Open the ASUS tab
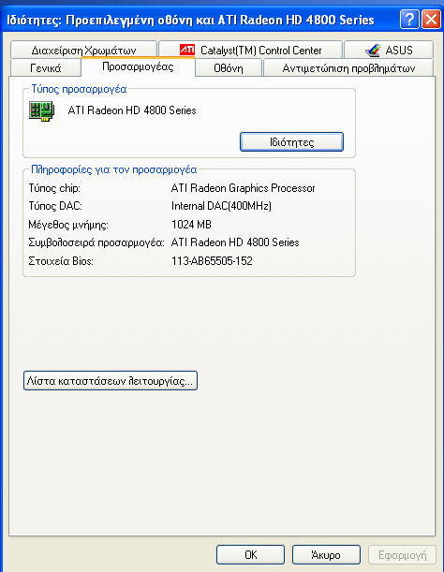444x572 pixels. tap(389, 50)
